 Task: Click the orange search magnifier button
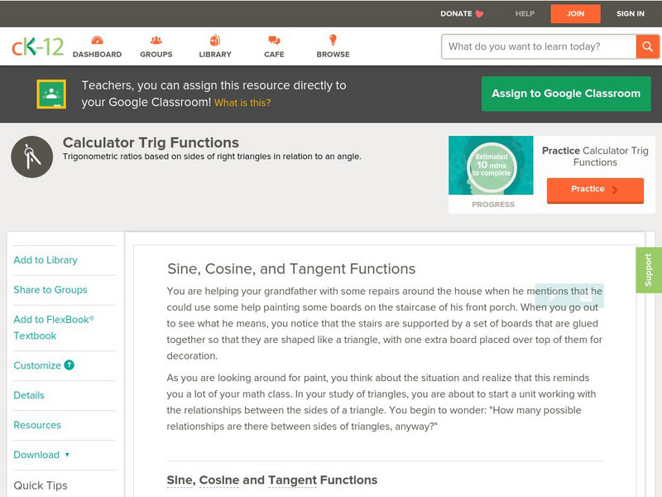pyautogui.click(x=647, y=46)
